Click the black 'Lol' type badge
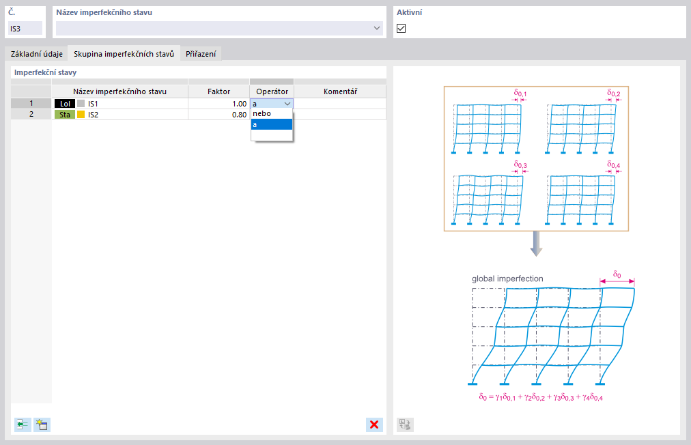 [x=65, y=104]
